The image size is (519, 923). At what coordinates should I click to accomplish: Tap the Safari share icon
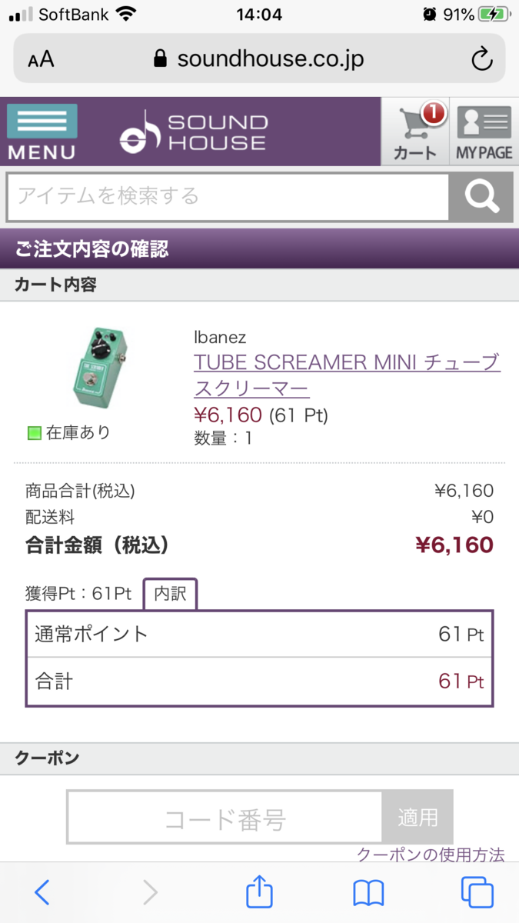pos(260,891)
